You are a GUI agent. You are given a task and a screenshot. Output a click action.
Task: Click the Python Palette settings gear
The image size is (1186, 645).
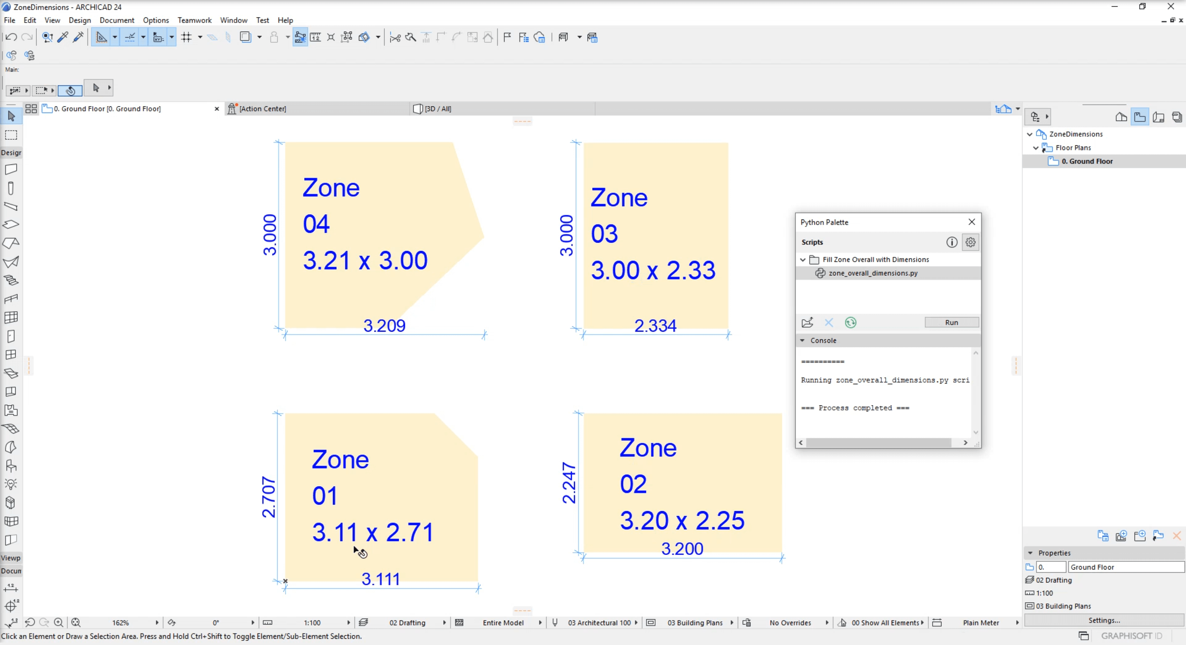pos(971,242)
